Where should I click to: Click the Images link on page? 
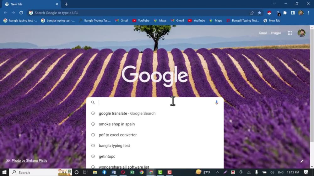pos(276,33)
